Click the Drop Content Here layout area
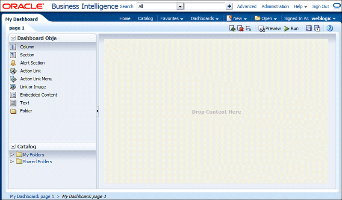Viewport: 342px width, 200px height. point(216,112)
